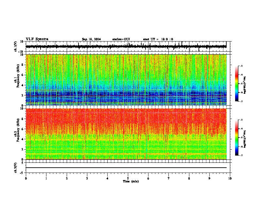Select the "start UT = 18:0 :0" text
Image resolution: width=259 pixels, height=200 pixels.
[x=158, y=39]
